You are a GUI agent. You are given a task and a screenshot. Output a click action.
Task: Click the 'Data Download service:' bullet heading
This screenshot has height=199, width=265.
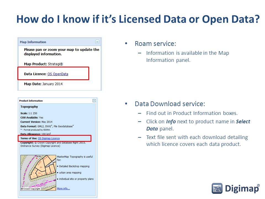click(x=170, y=104)
